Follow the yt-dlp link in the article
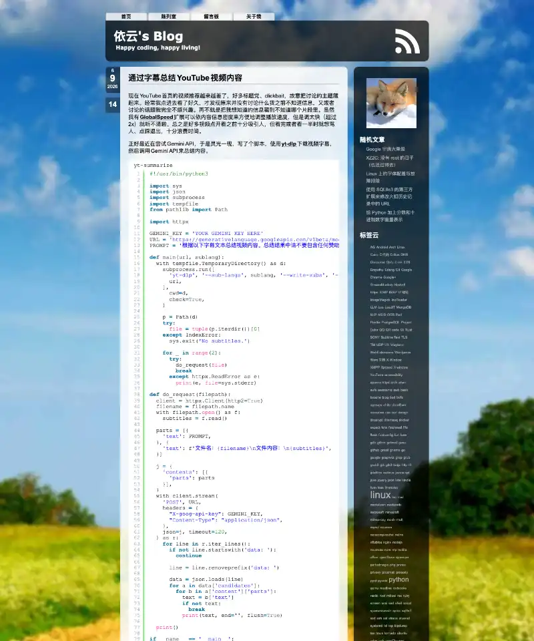Image resolution: width=534 pixels, height=641 pixels. [289, 144]
